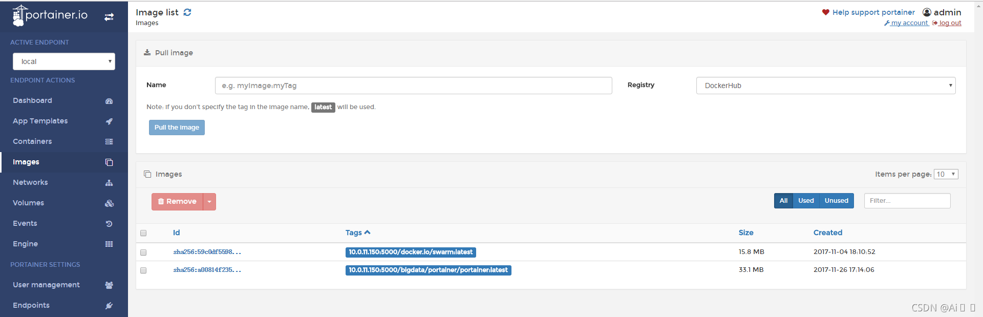Open Endpoints in the sidebar

click(x=64, y=305)
